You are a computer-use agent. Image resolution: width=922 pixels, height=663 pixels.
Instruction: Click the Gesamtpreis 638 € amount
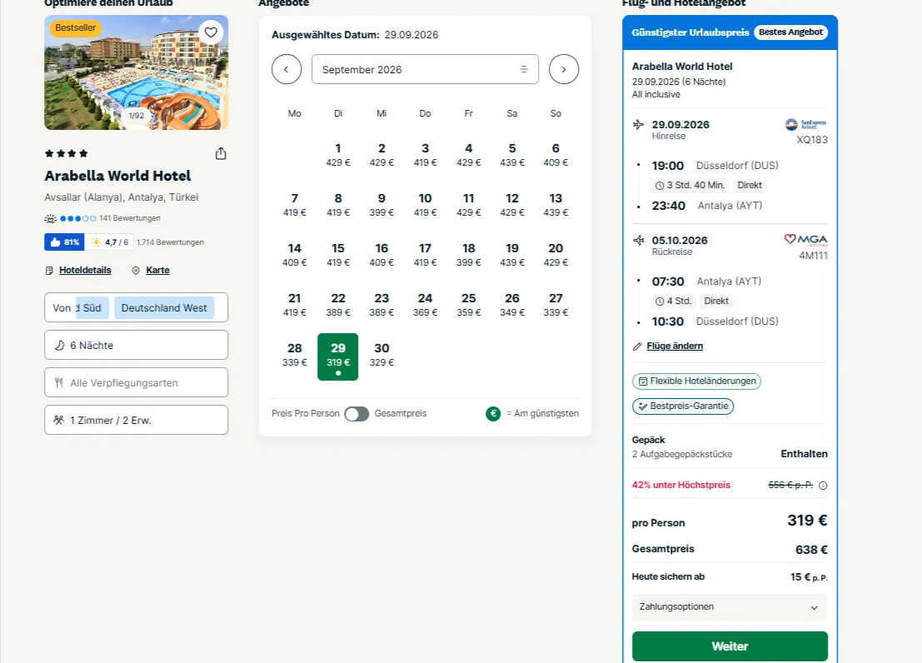[811, 550]
